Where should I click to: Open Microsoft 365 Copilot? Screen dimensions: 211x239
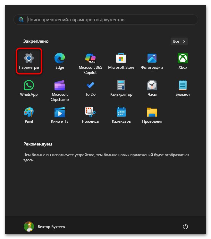(x=90, y=64)
